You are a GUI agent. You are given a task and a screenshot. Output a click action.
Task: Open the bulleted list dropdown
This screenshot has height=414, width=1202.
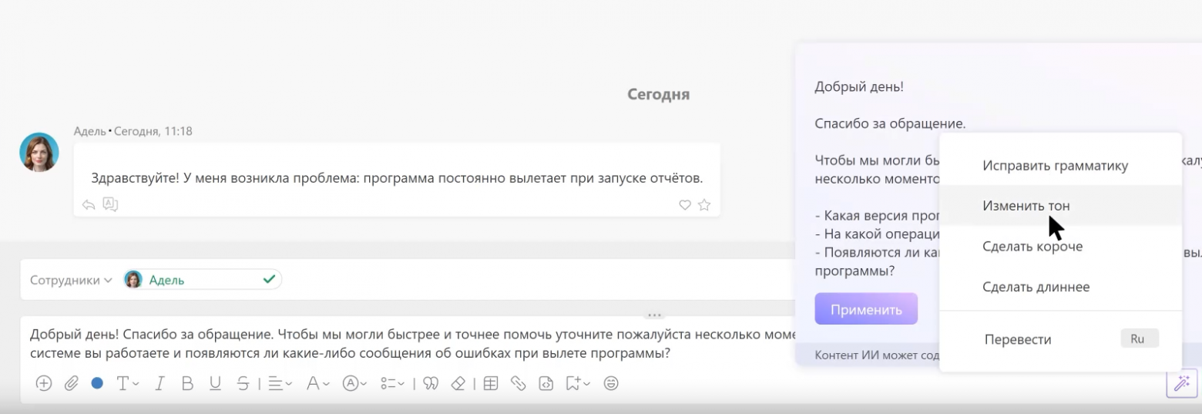(393, 383)
